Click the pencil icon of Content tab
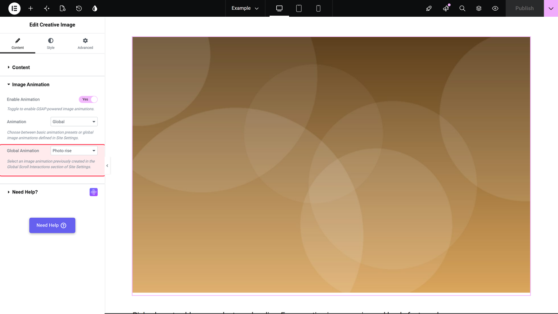Viewport: 558px width, 314px height. [18, 41]
